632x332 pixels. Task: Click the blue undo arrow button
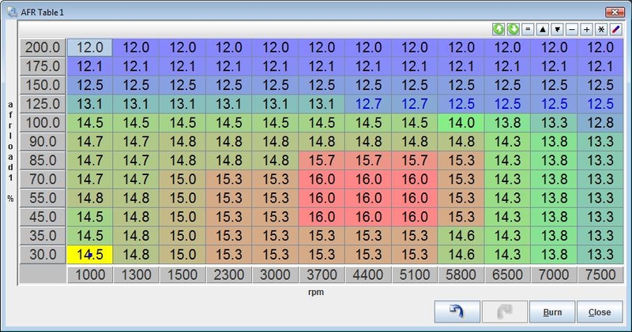[x=457, y=311]
